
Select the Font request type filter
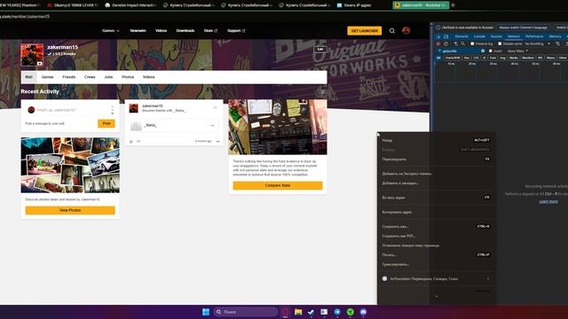tap(493, 58)
